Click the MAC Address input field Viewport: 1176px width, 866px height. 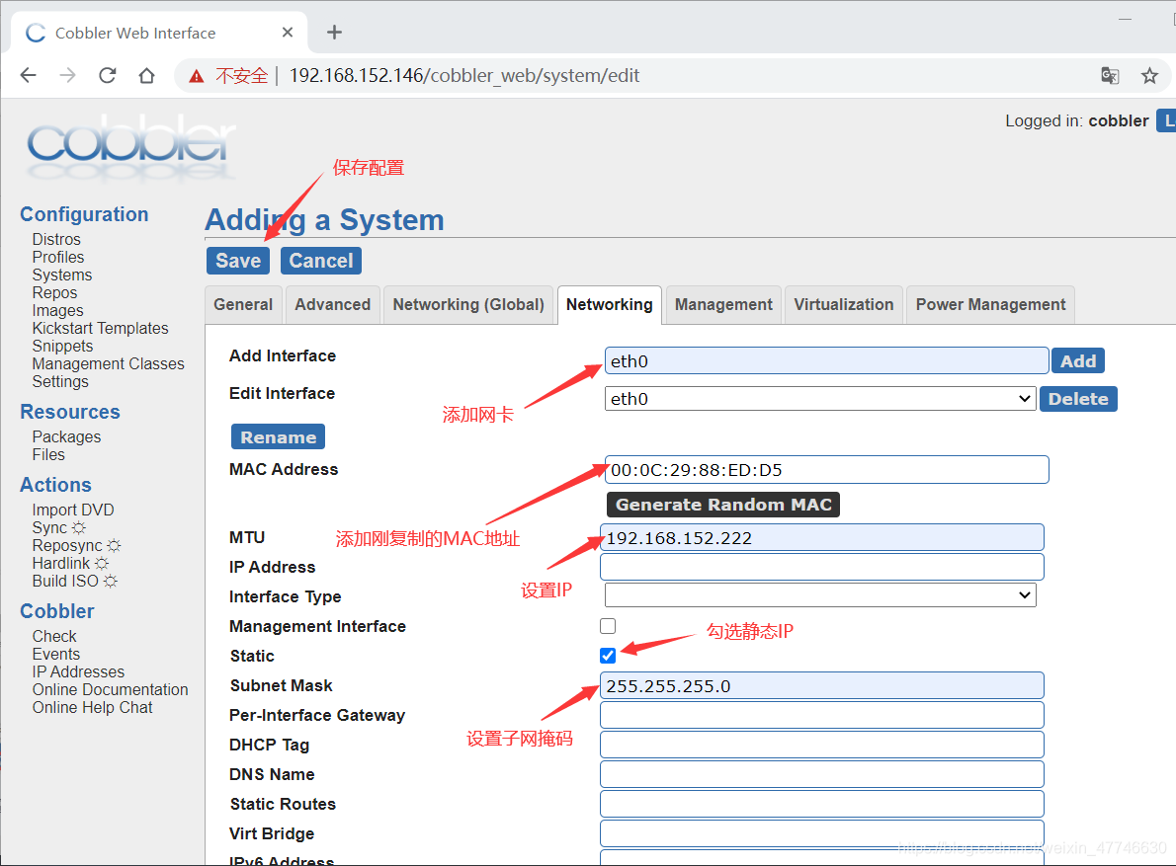826,470
